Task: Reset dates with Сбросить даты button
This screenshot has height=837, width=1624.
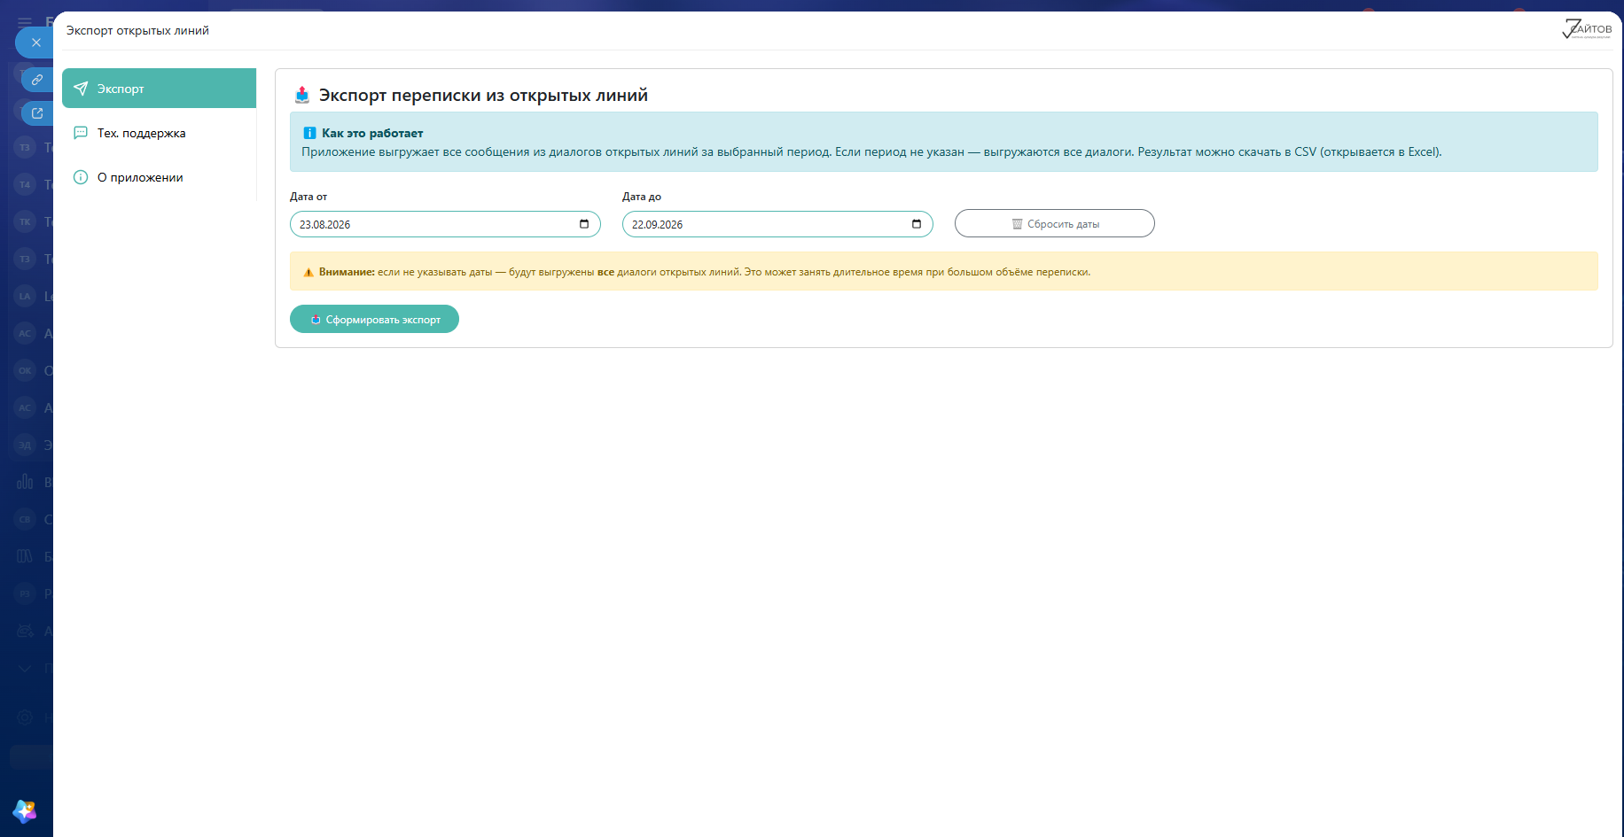Action: pos(1054,223)
